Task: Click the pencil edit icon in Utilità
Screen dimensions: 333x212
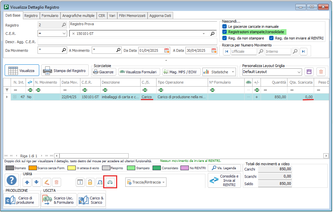Action: coord(47,182)
